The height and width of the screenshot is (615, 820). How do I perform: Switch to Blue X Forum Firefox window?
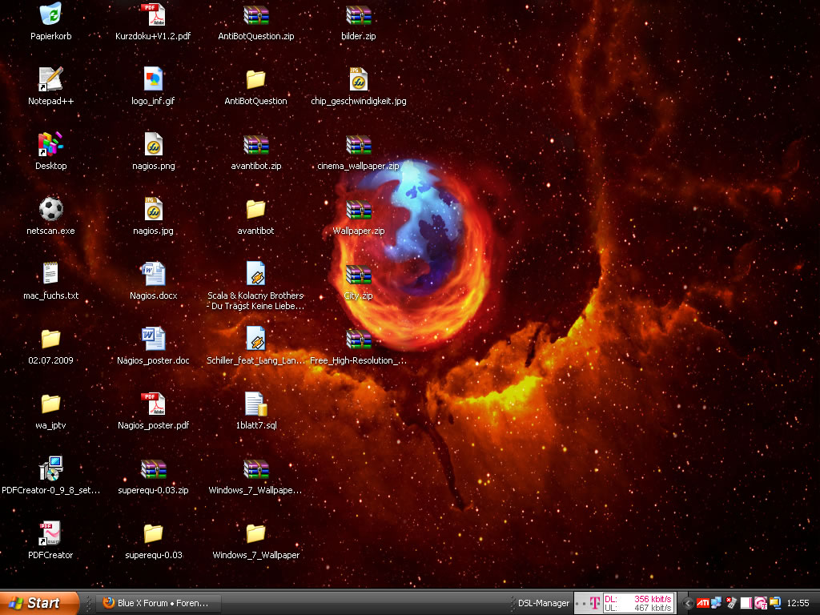(158, 603)
